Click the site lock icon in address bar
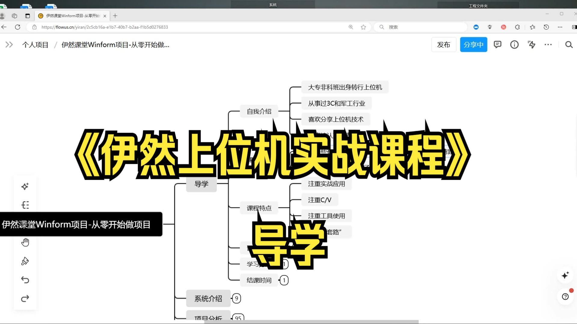 pos(35,27)
